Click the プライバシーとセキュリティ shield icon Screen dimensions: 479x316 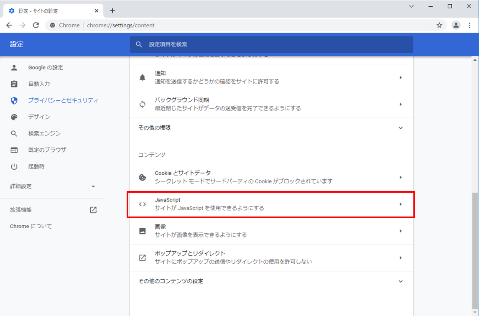(14, 101)
